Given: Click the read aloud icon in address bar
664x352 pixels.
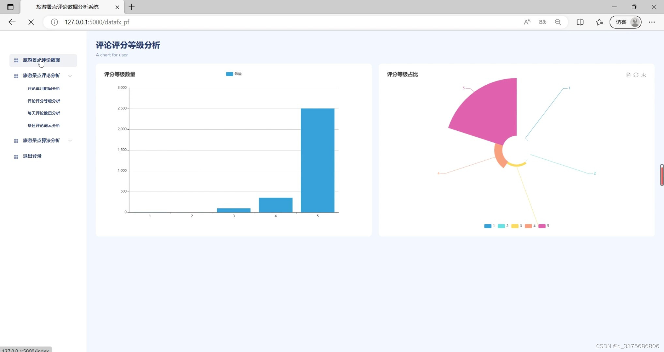Looking at the screenshot, I should point(527,22).
